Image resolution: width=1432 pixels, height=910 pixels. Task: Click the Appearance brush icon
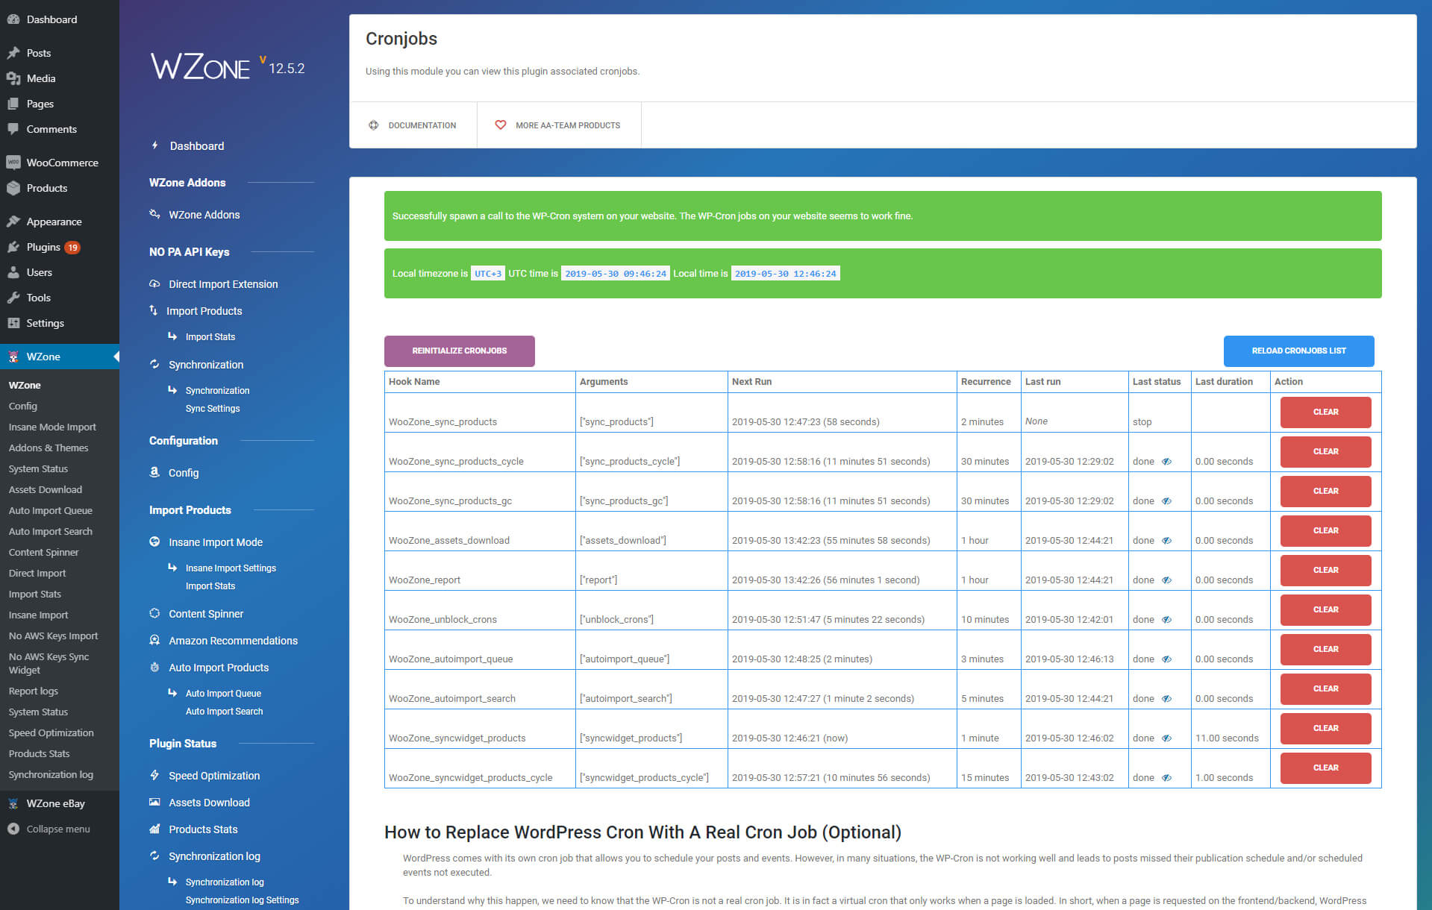pos(13,222)
